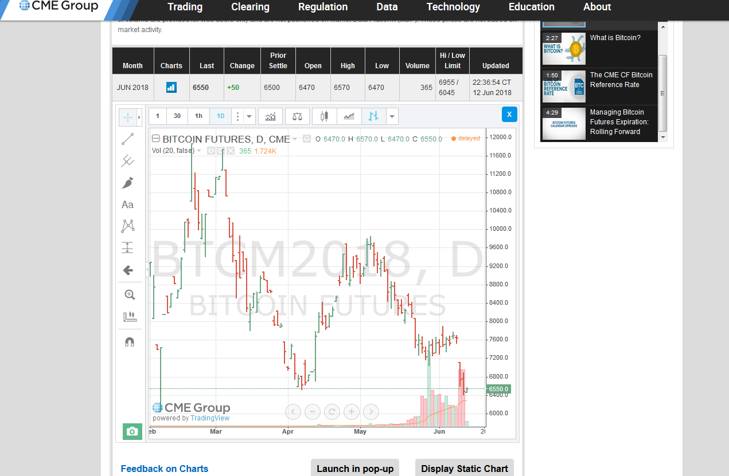Select the Aa text annotation tool
This screenshot has height=476, width=729.
pos(127,204)
